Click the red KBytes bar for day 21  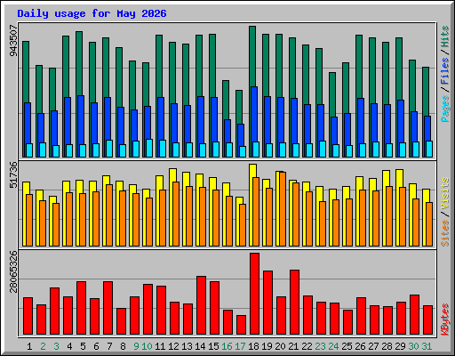(x=294, y=302)
